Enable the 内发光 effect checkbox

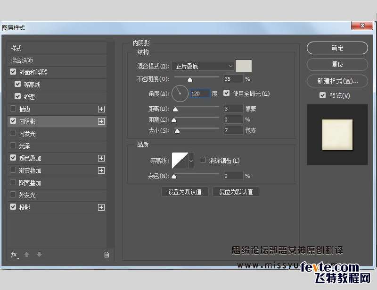click(x=13, y=133)
